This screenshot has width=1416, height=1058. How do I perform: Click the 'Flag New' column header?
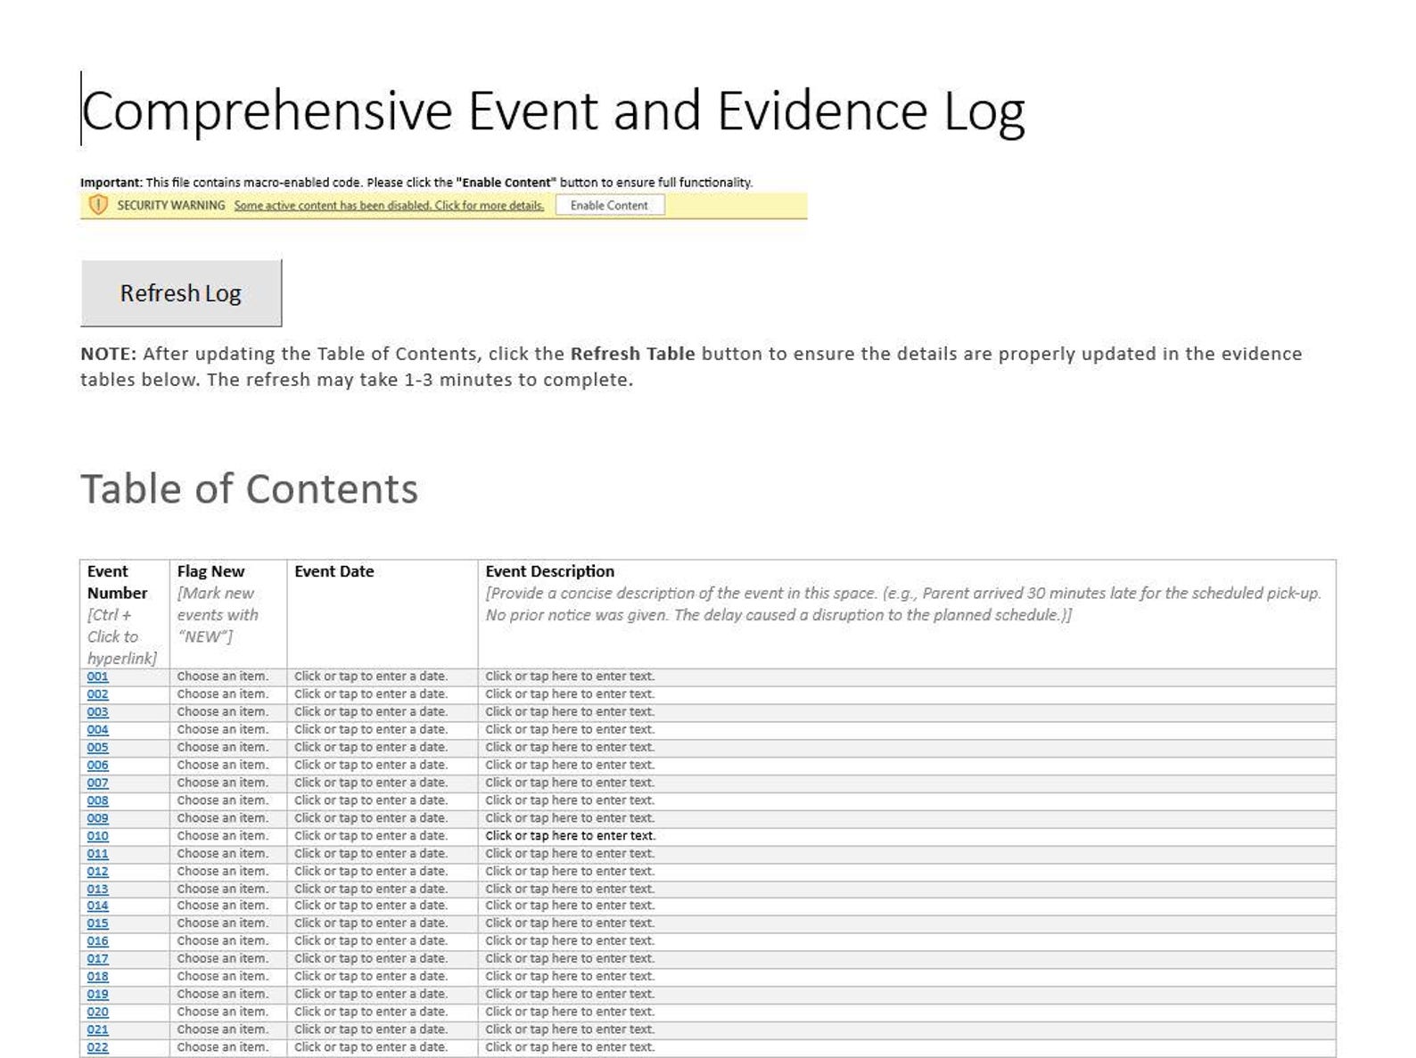pyautogui.click(x=210, y=571)
